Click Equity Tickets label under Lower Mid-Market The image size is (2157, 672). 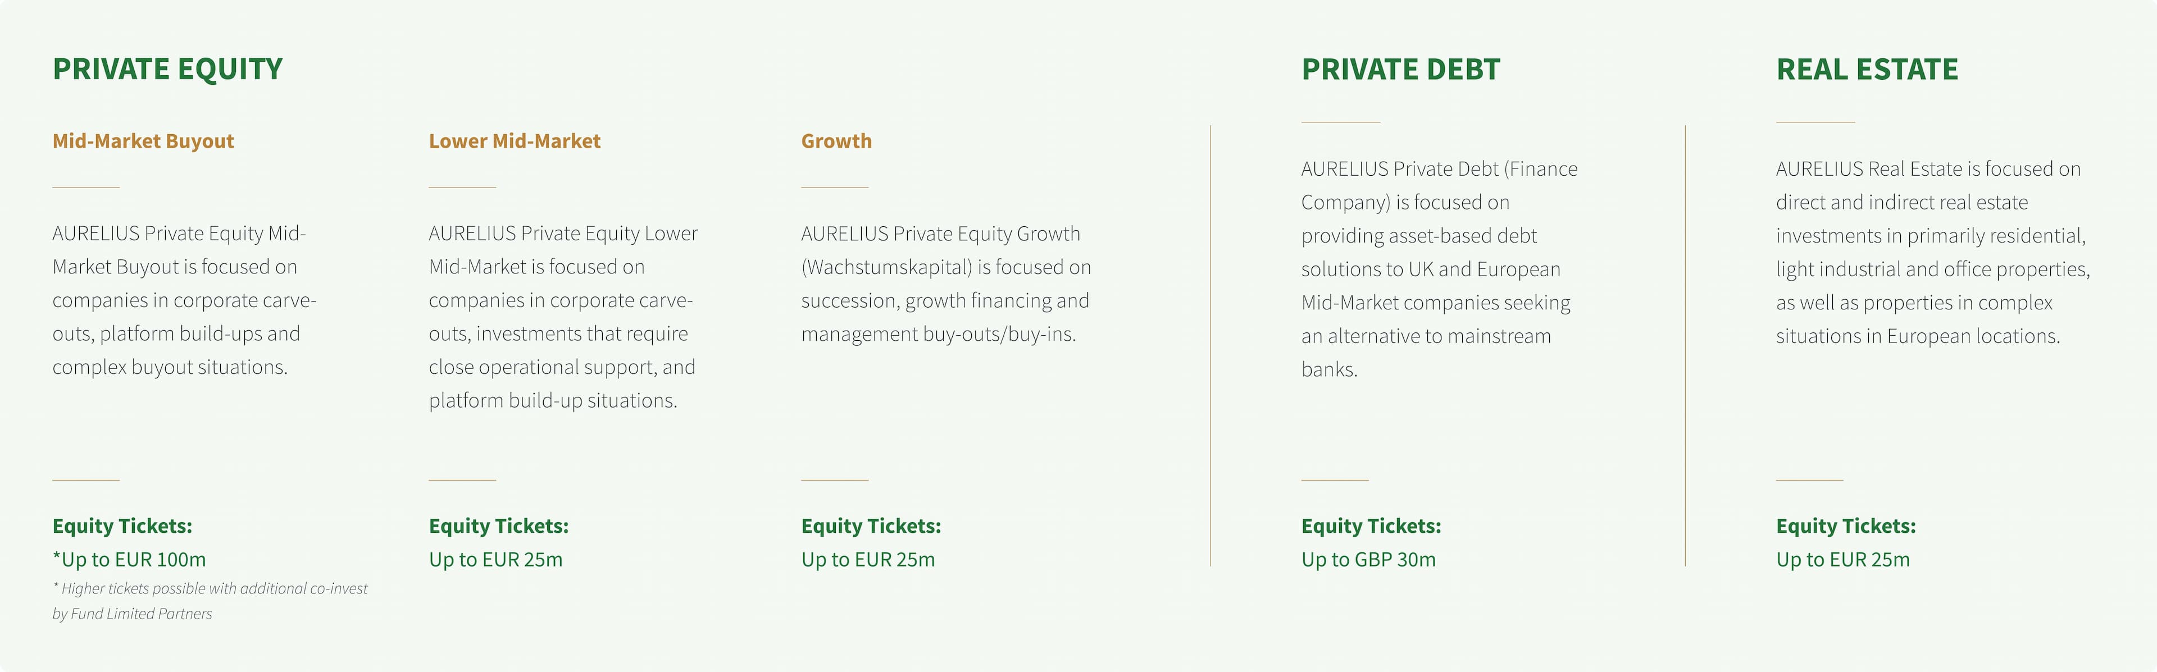(498, 525)
